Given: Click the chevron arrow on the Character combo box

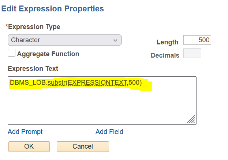Looking at the screenshot, I should 116,40.
